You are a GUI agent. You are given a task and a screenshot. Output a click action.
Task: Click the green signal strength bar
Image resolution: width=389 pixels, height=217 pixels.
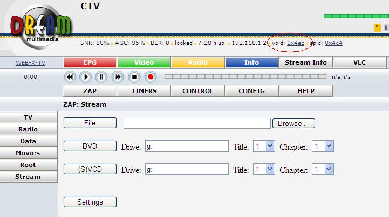356,16
